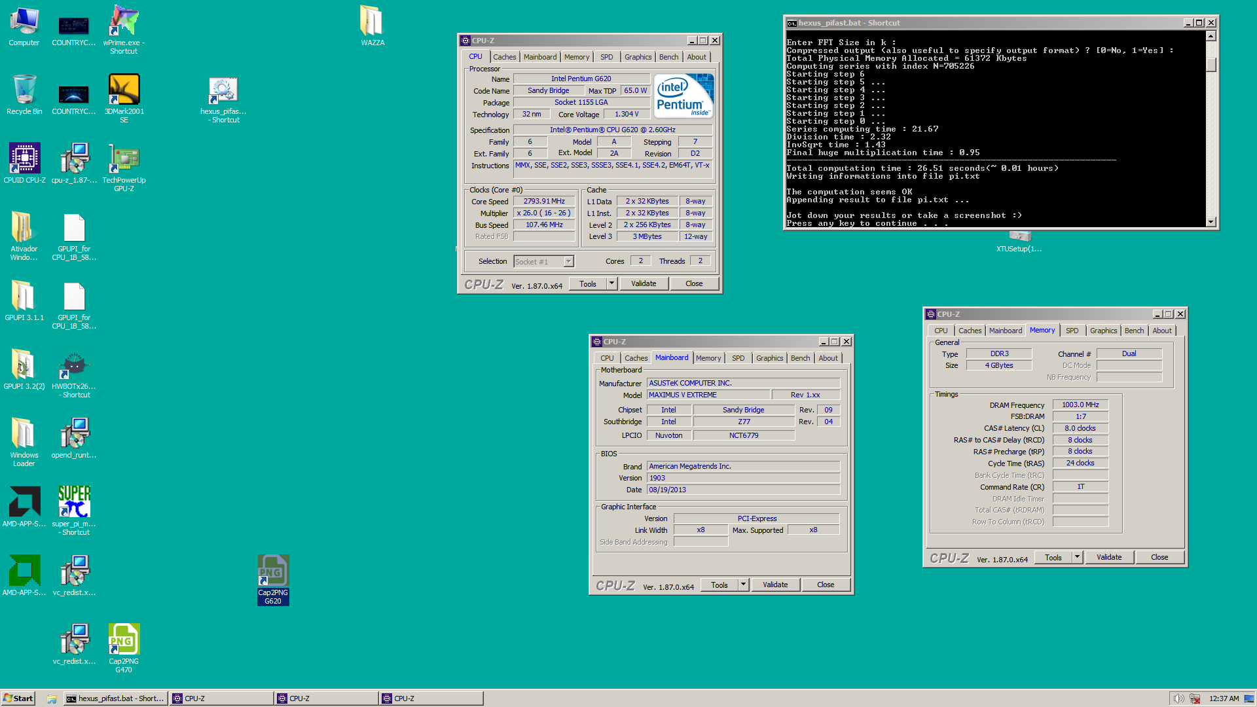1257x707 pixels.
Task: Open the GPUPI 3.1.1 folder
Action: [24, 301]
